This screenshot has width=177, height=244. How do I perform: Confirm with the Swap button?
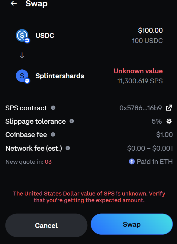click(132, 224)
